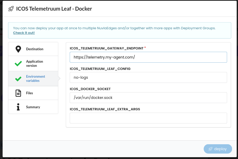This screenshot has height=159, width=238.
Task: Click the ICOS_DOCKER_SOCKET label
Action: pos(90,89)
